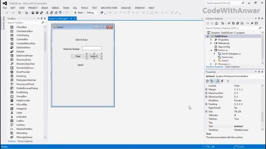Toggle Alphabetical sort in Properties panel

coord(212,81)
